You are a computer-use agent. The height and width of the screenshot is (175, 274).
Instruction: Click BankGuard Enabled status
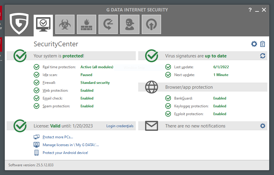click(220, 98)
